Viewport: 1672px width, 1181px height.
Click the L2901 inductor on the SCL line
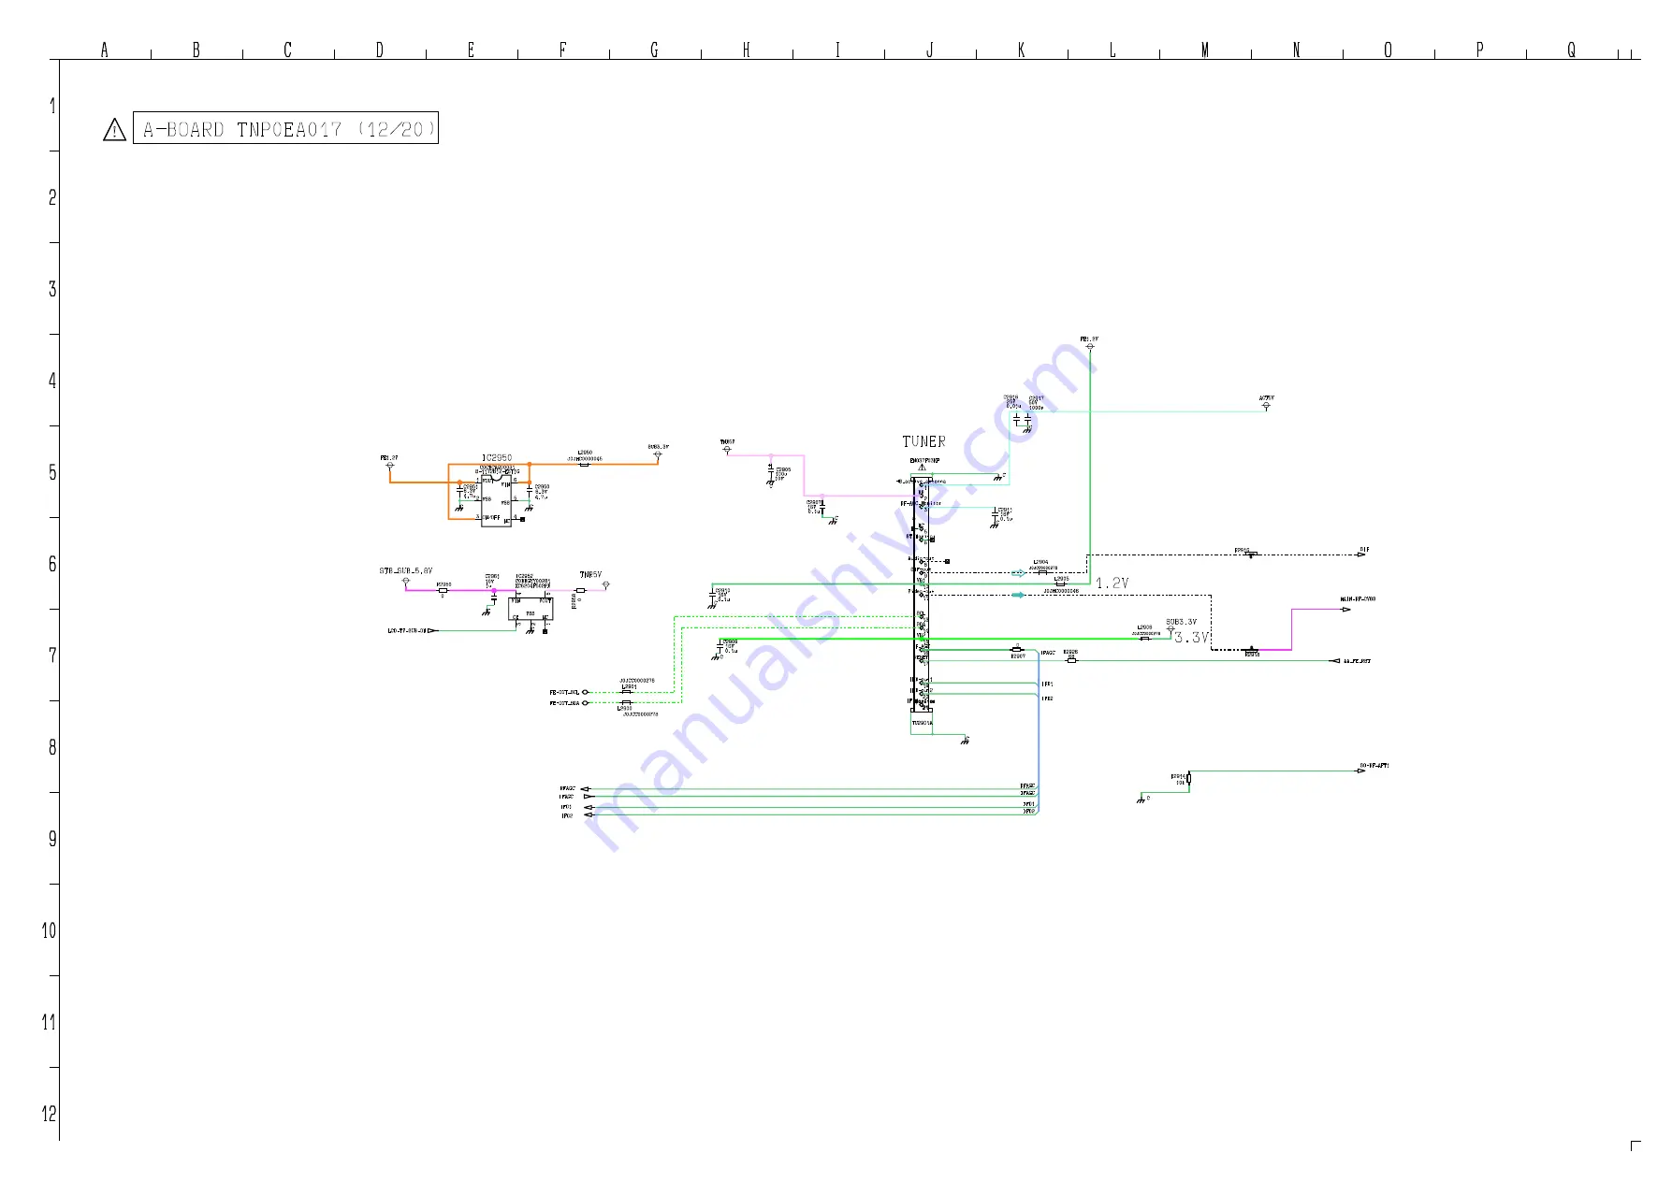[627, 692]
